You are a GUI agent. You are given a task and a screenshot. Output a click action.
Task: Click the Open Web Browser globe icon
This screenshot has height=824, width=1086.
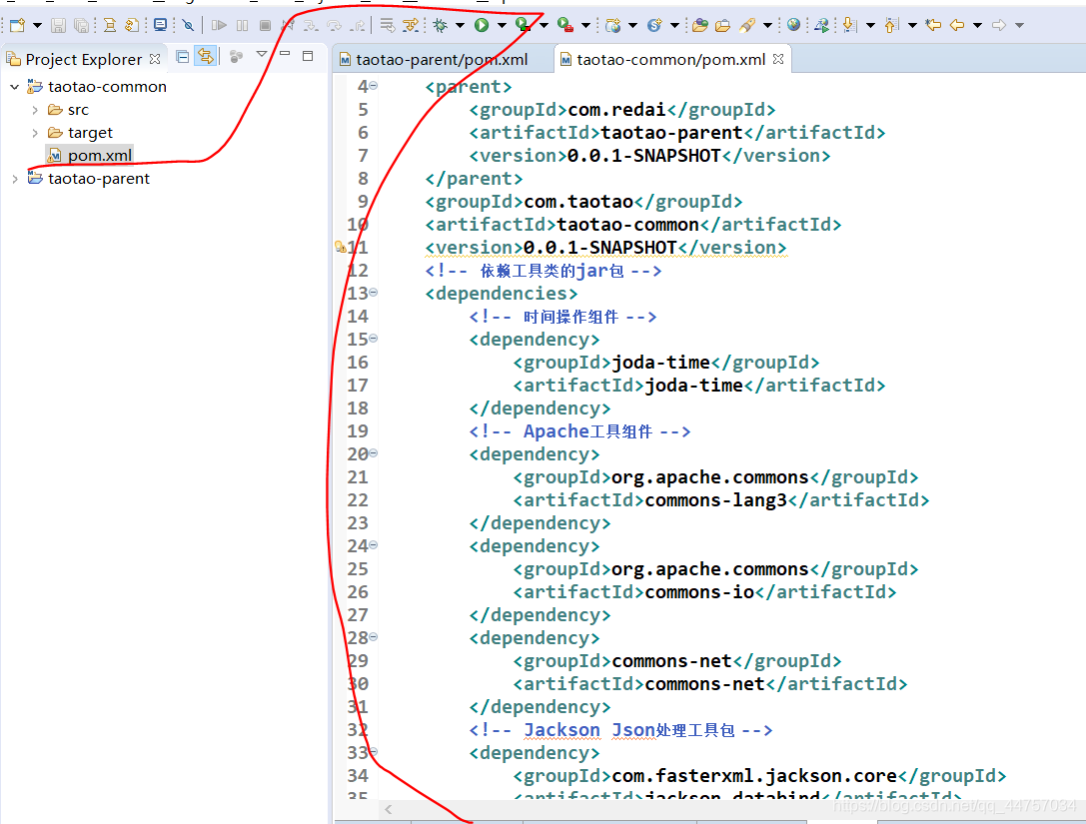point(793,25)
